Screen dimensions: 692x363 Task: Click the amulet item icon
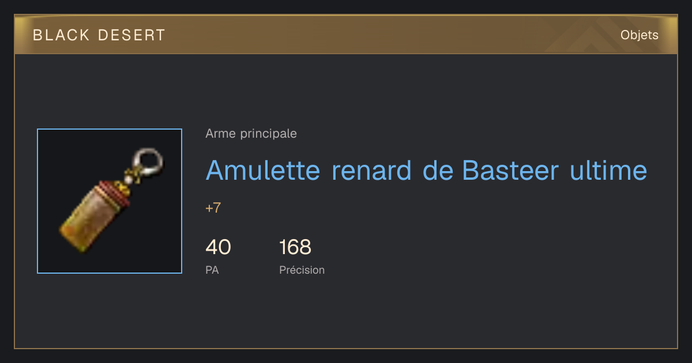click(110, 201)
